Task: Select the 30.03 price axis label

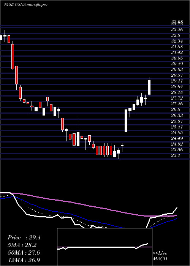Action: (177, 70)
